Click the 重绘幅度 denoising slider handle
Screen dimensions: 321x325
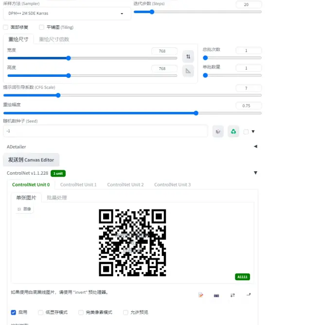(x=196, y=113)
